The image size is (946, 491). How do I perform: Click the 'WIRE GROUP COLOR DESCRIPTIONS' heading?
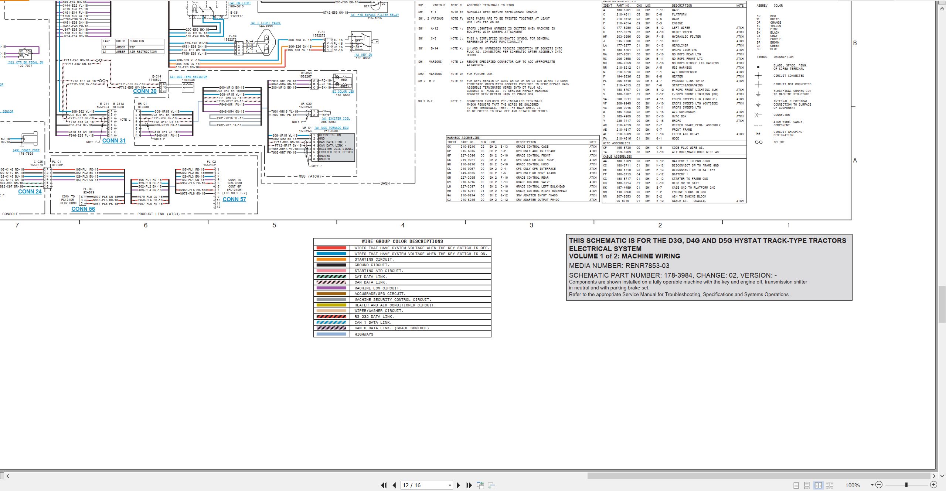402,241
